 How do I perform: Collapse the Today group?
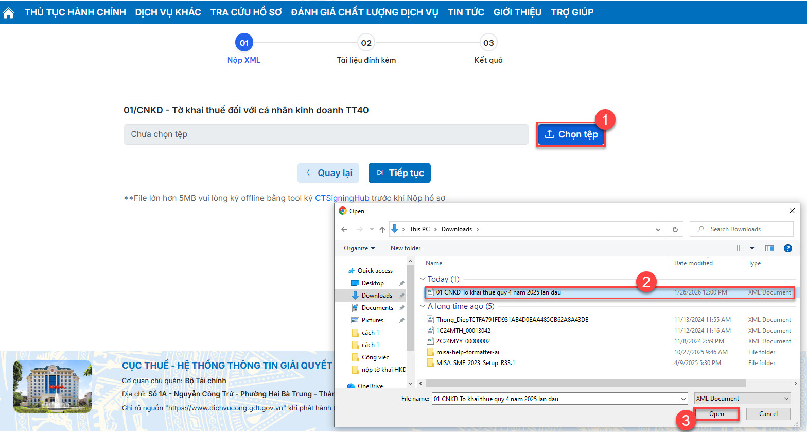coord(423,279)
